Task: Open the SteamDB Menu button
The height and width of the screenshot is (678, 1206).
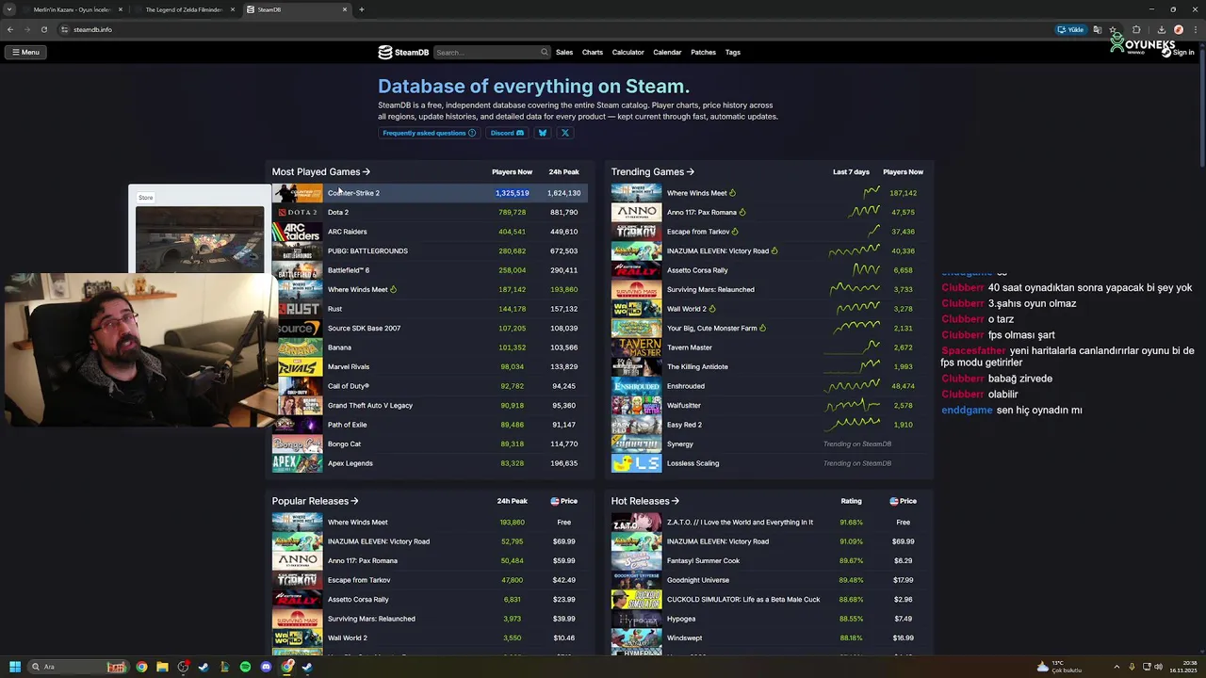Action: click(25, 52)
